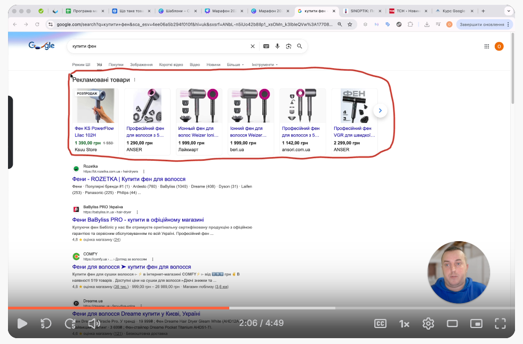
Task: Open the media control icon in toolbar
Action: point(438,24)
